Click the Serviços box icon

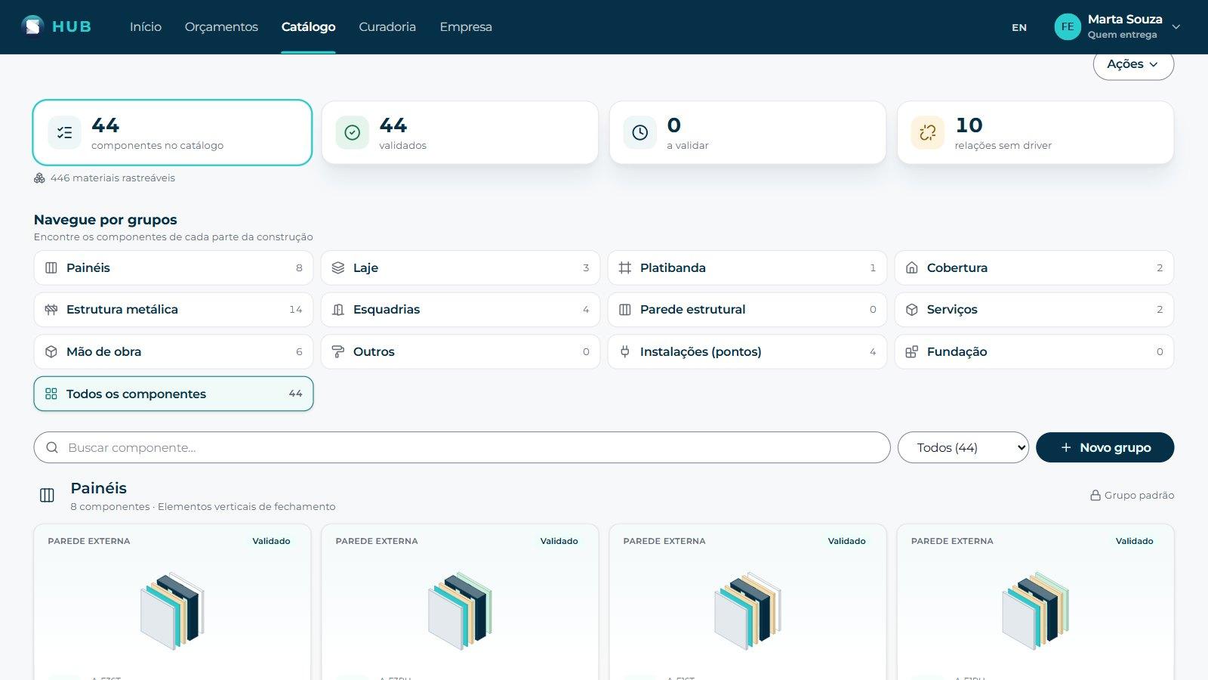(912, 310)
